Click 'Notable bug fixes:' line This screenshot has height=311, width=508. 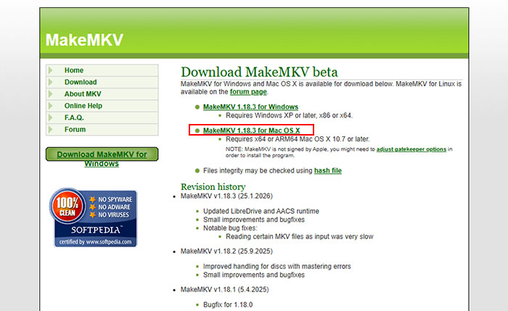230,228
